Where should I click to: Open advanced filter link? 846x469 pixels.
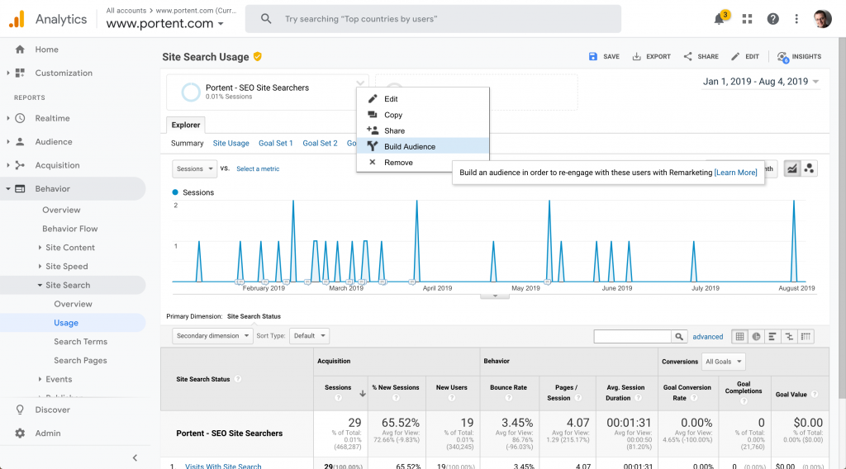708,337
